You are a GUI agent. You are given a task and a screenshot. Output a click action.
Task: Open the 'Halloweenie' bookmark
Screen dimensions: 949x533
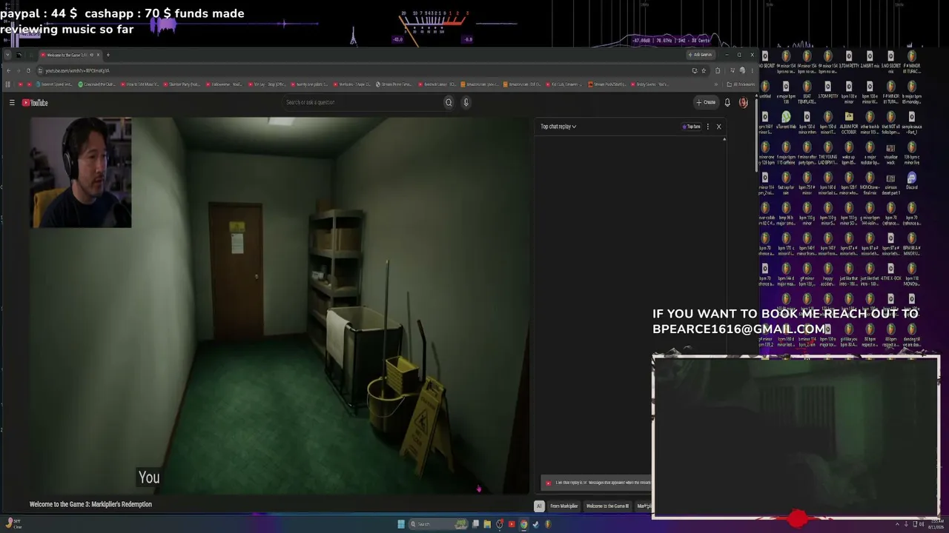(x=225, y=84)
